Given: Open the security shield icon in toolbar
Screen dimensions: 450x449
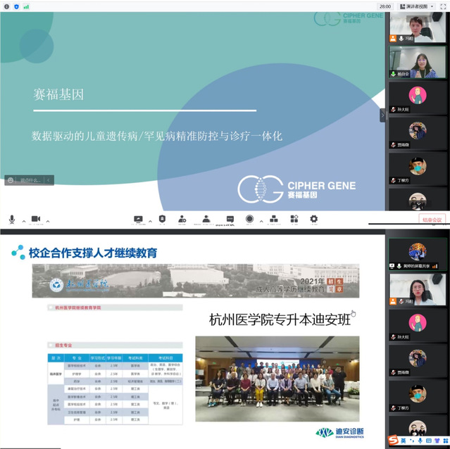Looking at the screenshot, I should click(162, 219).
